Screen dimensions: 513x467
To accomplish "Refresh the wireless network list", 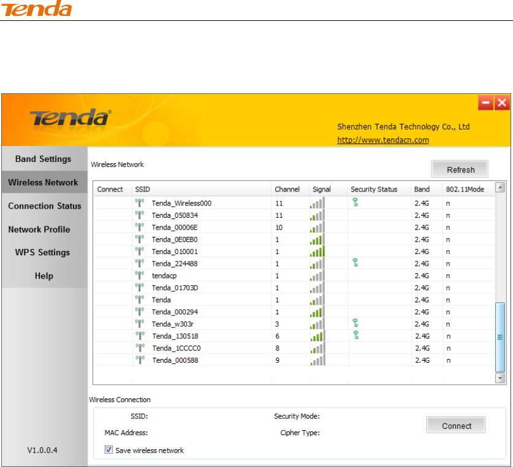I will (460, 169).
